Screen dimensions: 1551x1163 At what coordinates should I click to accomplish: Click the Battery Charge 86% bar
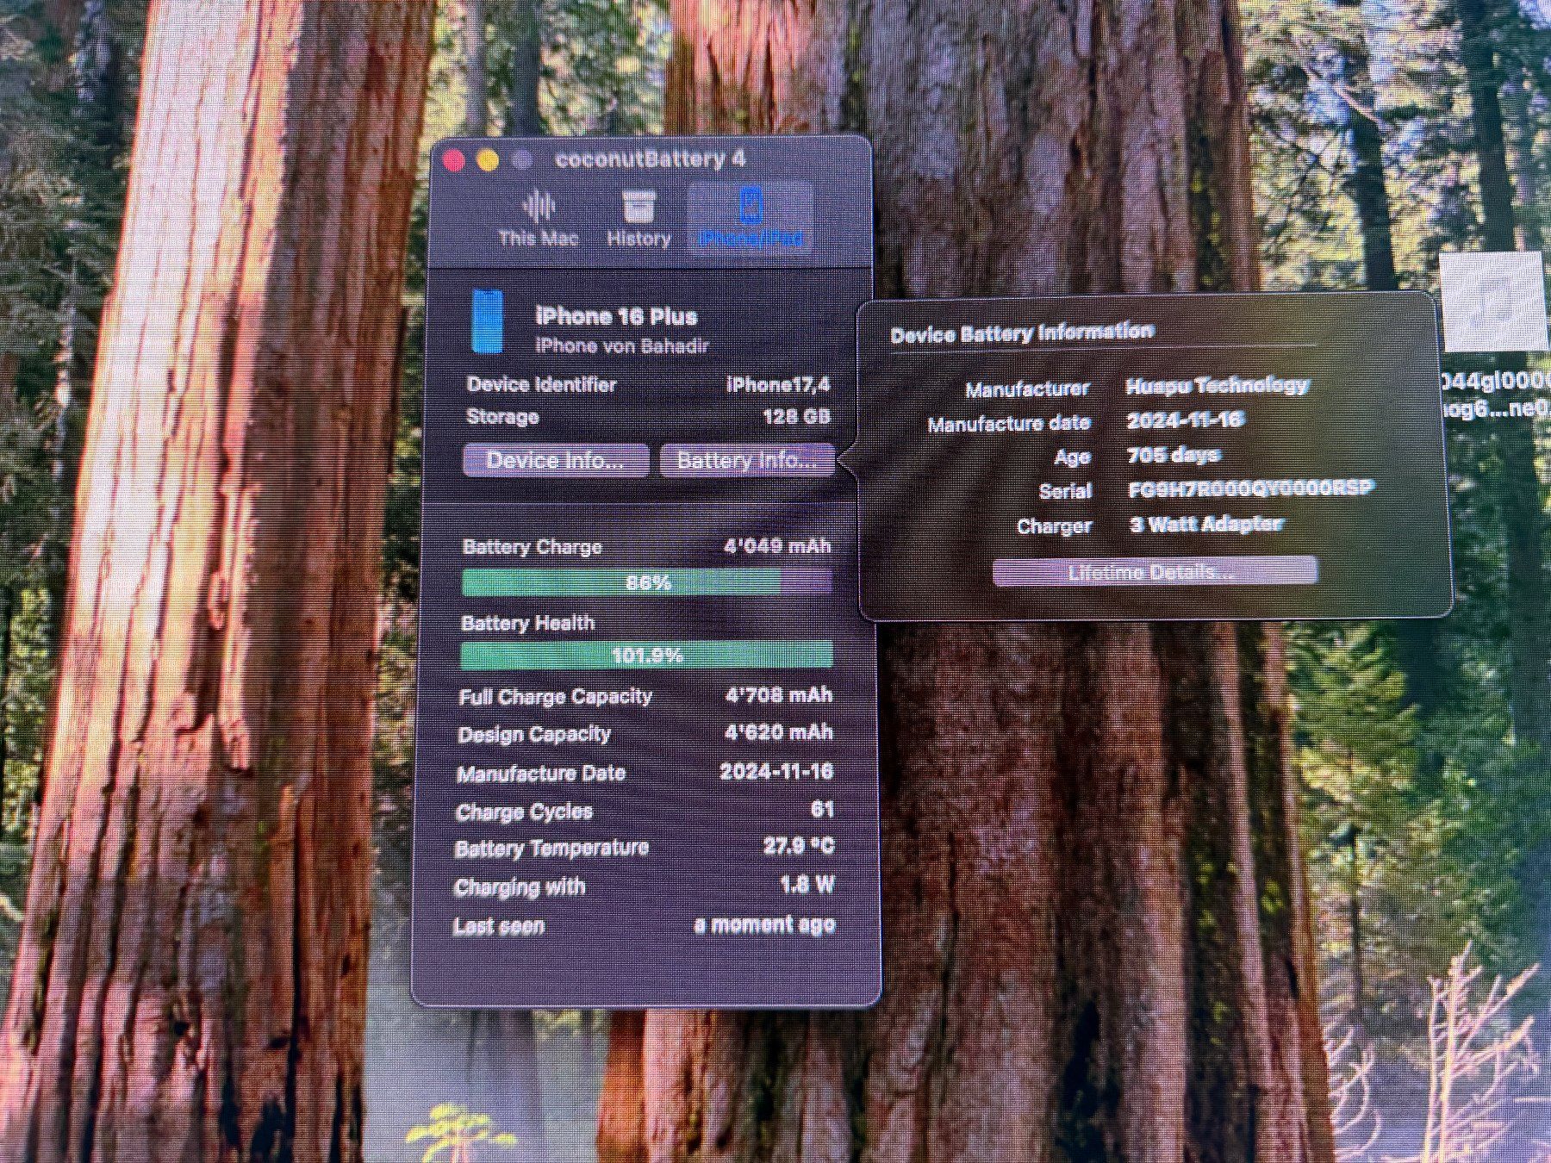coord(647,583)
